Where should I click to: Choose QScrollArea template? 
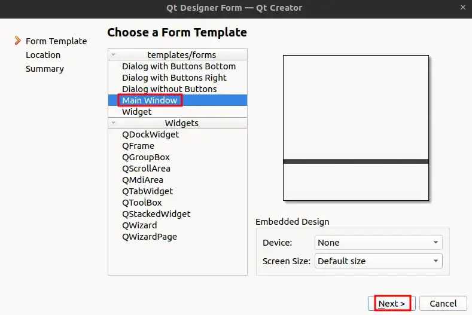point(178,169)
